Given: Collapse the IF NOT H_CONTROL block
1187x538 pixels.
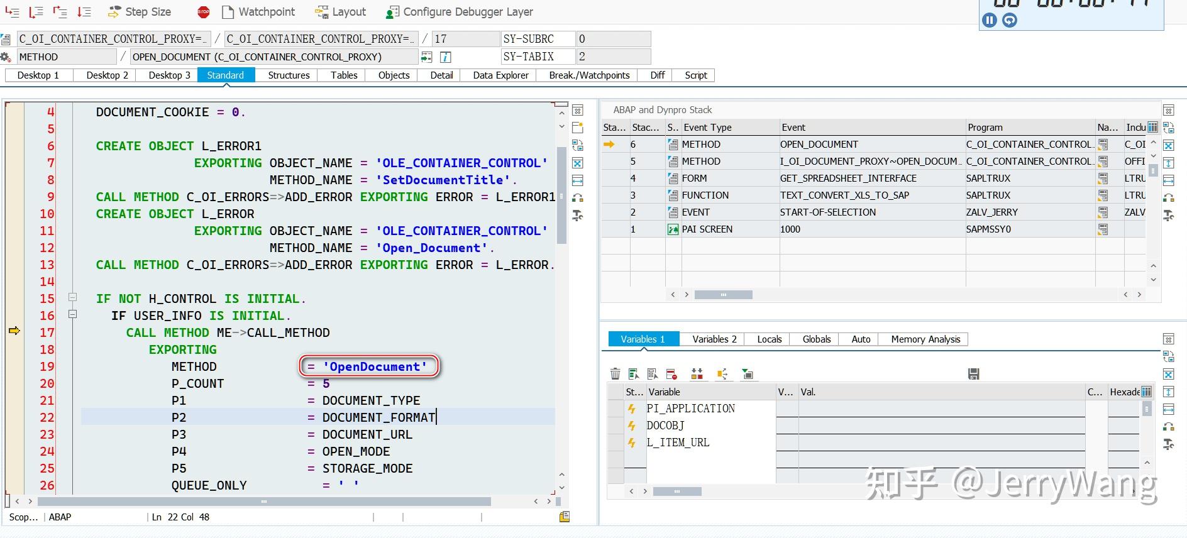Looking at the screenshot, I should [72, 297].
